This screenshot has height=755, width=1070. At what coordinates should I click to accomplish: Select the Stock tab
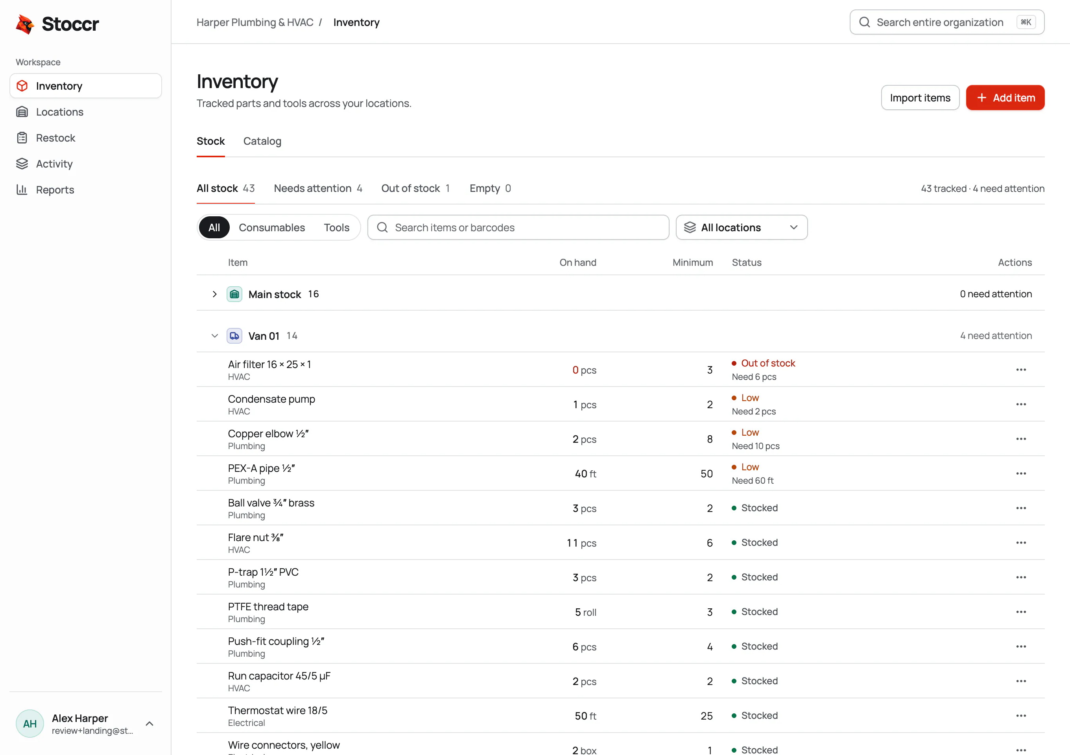[210, 141]
